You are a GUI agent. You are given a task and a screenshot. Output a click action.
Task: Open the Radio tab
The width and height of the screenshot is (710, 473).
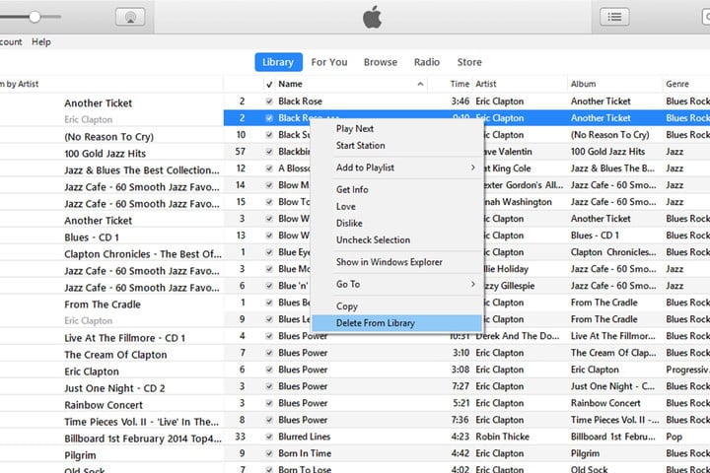[427, 62]
